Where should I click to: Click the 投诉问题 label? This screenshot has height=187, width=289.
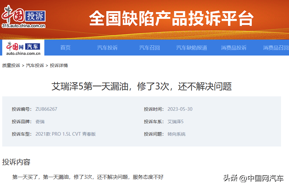154,134
